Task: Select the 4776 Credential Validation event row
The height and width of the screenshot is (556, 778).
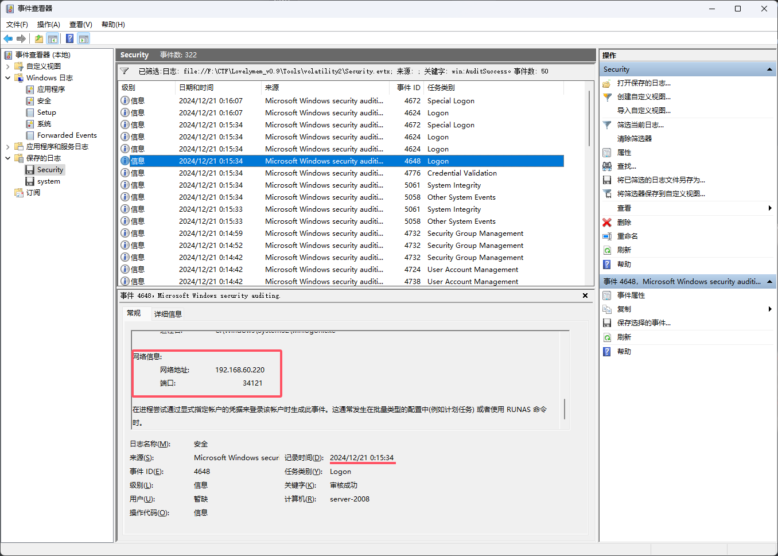Action: (x=344, y=173)
